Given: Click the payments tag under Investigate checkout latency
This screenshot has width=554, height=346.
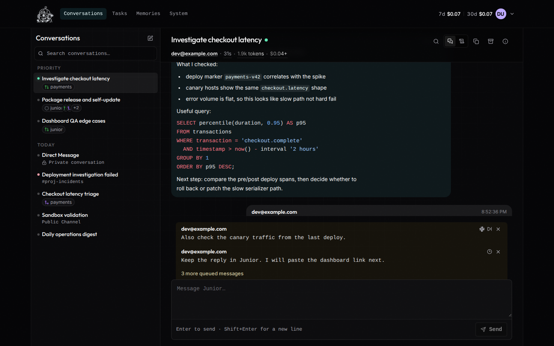Looking at the screenshot, I should coord(58,87).
